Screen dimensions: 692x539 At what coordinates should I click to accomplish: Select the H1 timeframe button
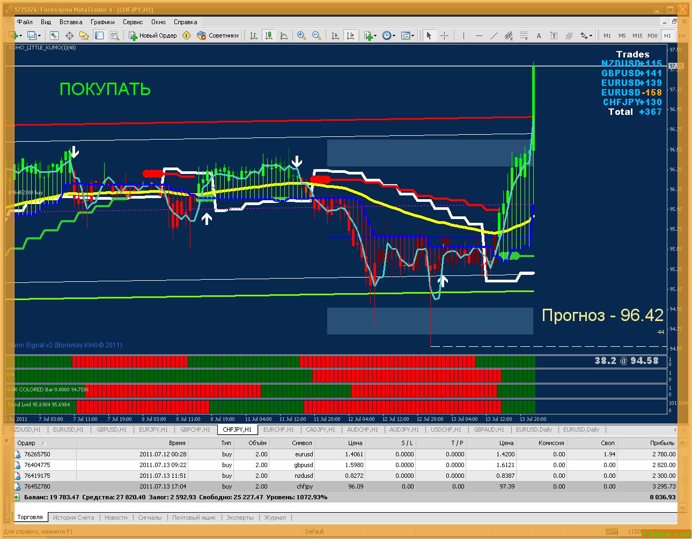click(x=667, y=35)
